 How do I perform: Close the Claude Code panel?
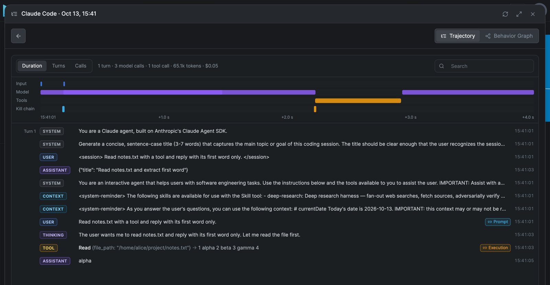533,14
